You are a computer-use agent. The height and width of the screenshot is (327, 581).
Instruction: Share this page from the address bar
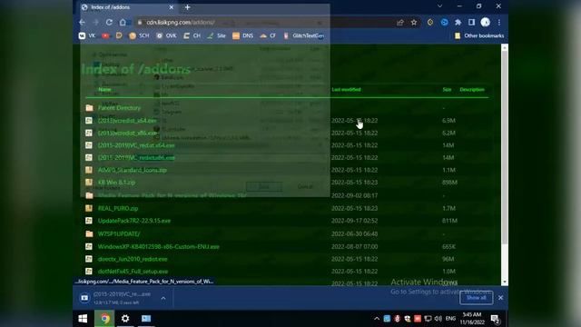[400, 23]
